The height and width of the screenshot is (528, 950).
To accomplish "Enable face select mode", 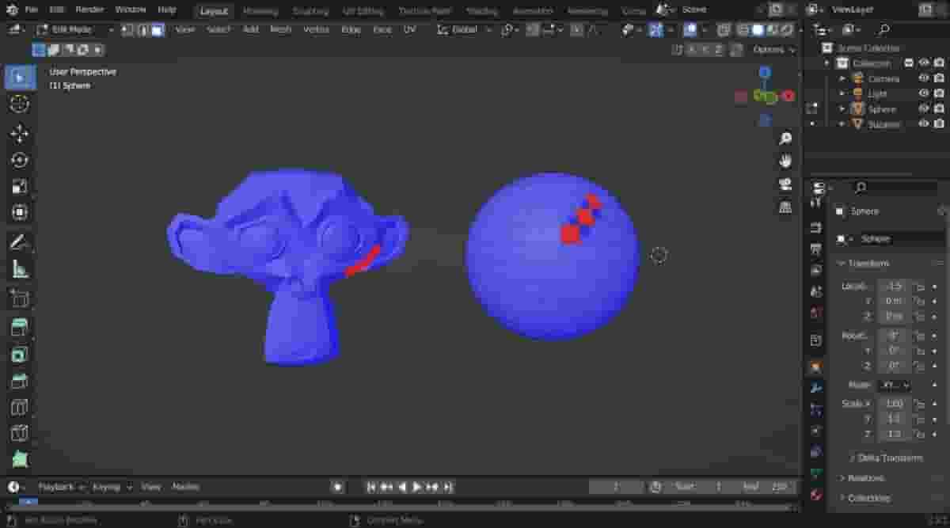I will [158, 29].
